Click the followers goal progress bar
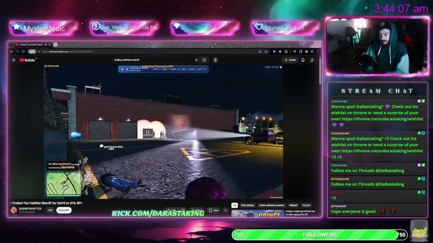 (320, 235)
